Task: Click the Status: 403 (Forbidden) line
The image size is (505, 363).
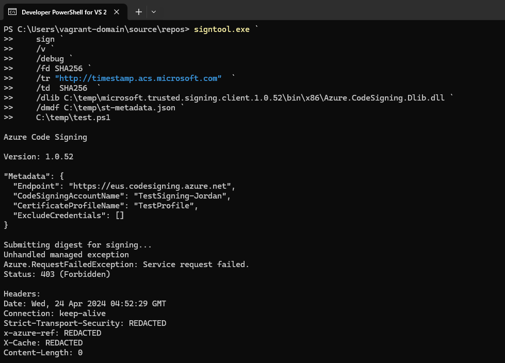Action: pyautogui.click(x=57, y=274)
